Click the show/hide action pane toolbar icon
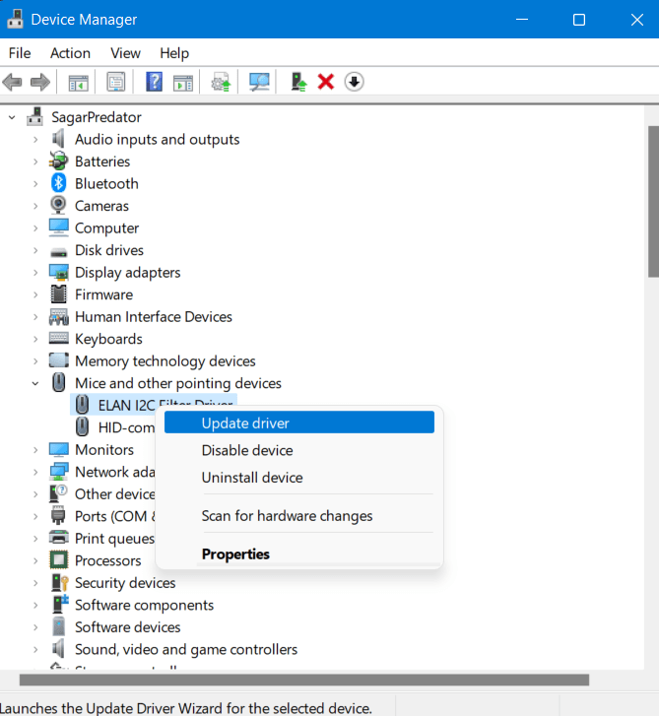The image size is (659, 716). 183,82
